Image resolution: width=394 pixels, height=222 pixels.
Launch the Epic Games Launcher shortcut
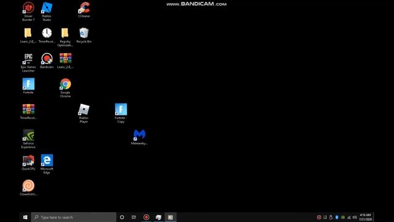click(x=28, y=62)
